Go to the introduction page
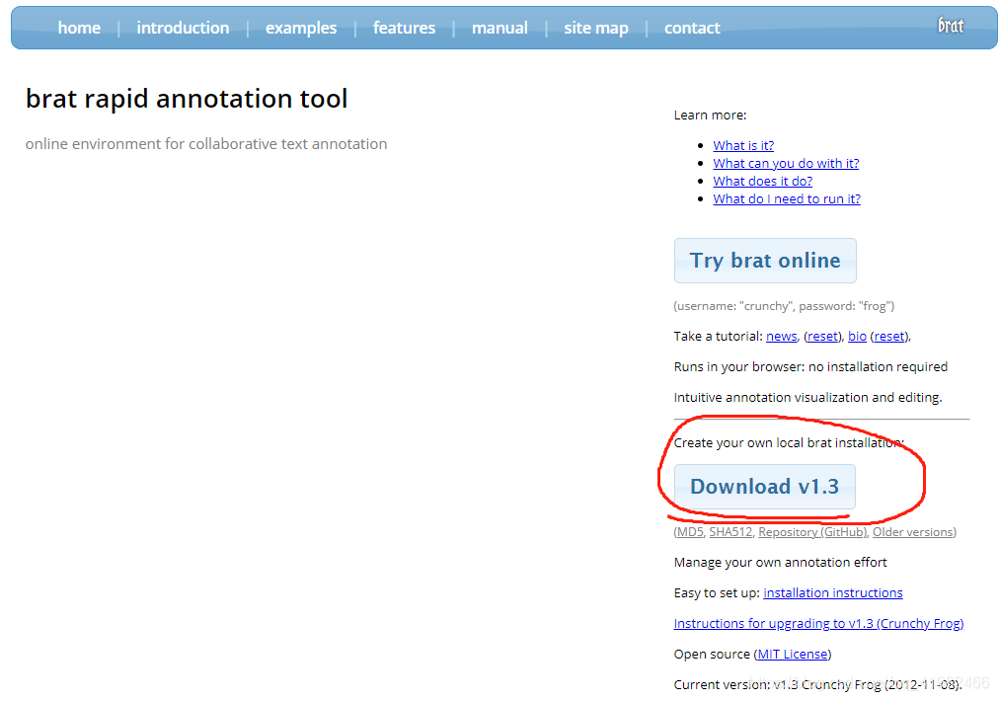Viewport: 999px width, 701px height. (x=183, y=28)
